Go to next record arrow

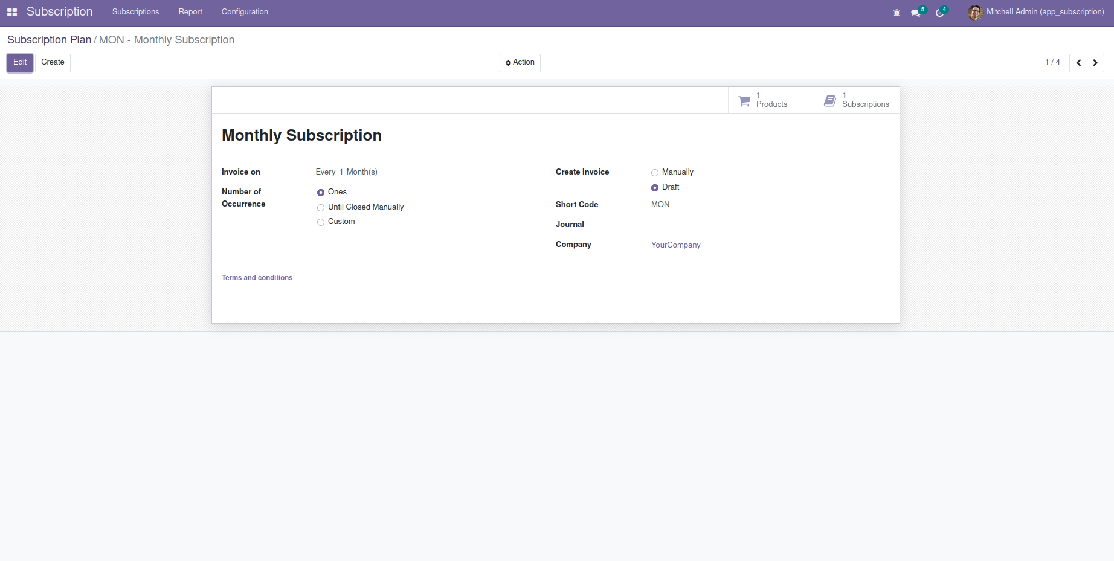(x=1095, y=63)
